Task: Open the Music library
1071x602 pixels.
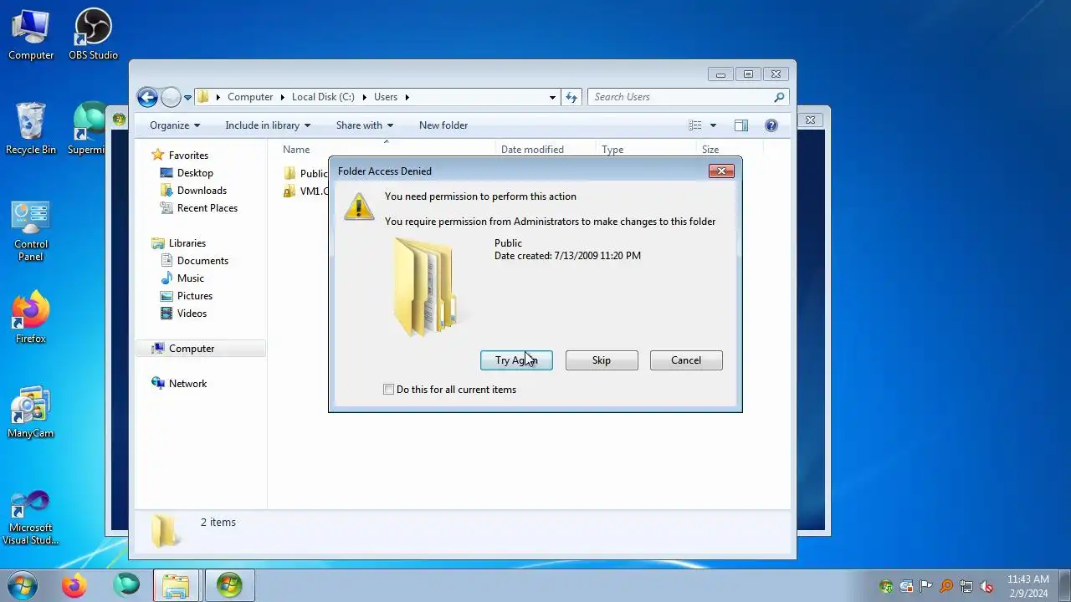Action: point(191,278)
